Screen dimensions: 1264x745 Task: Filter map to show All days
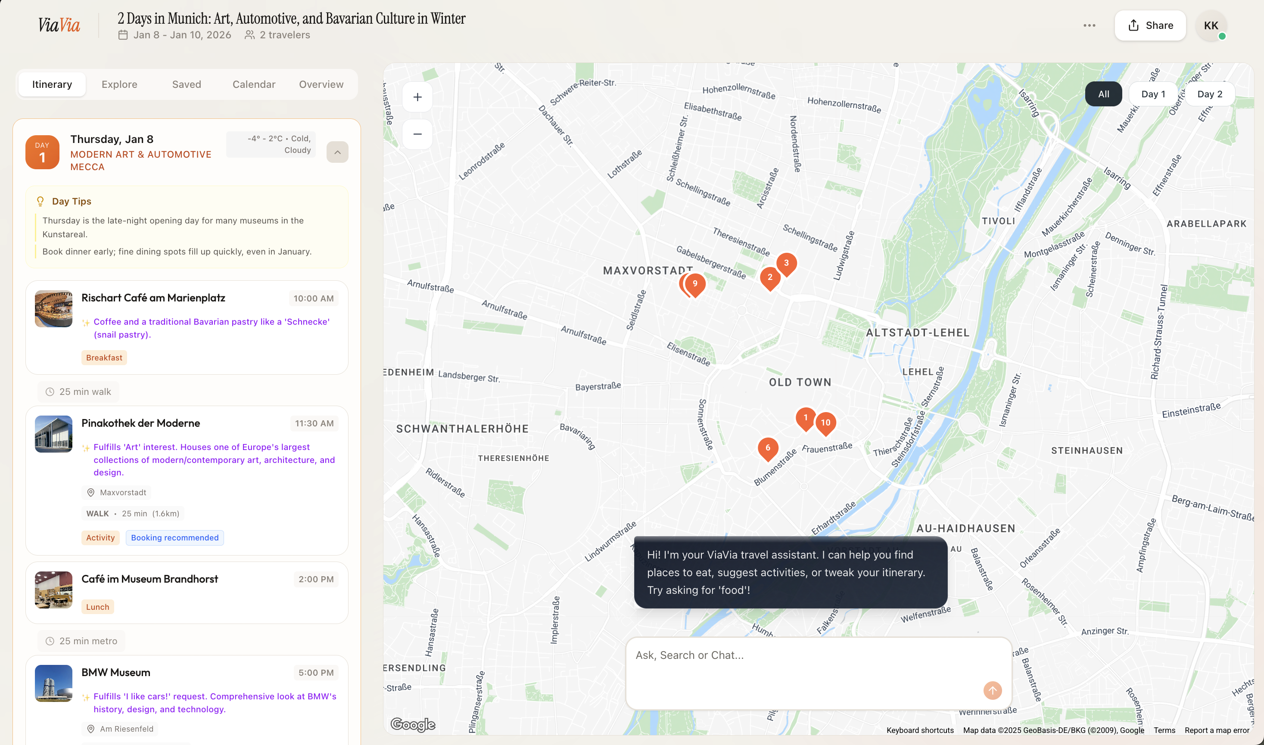(1103, 94)
